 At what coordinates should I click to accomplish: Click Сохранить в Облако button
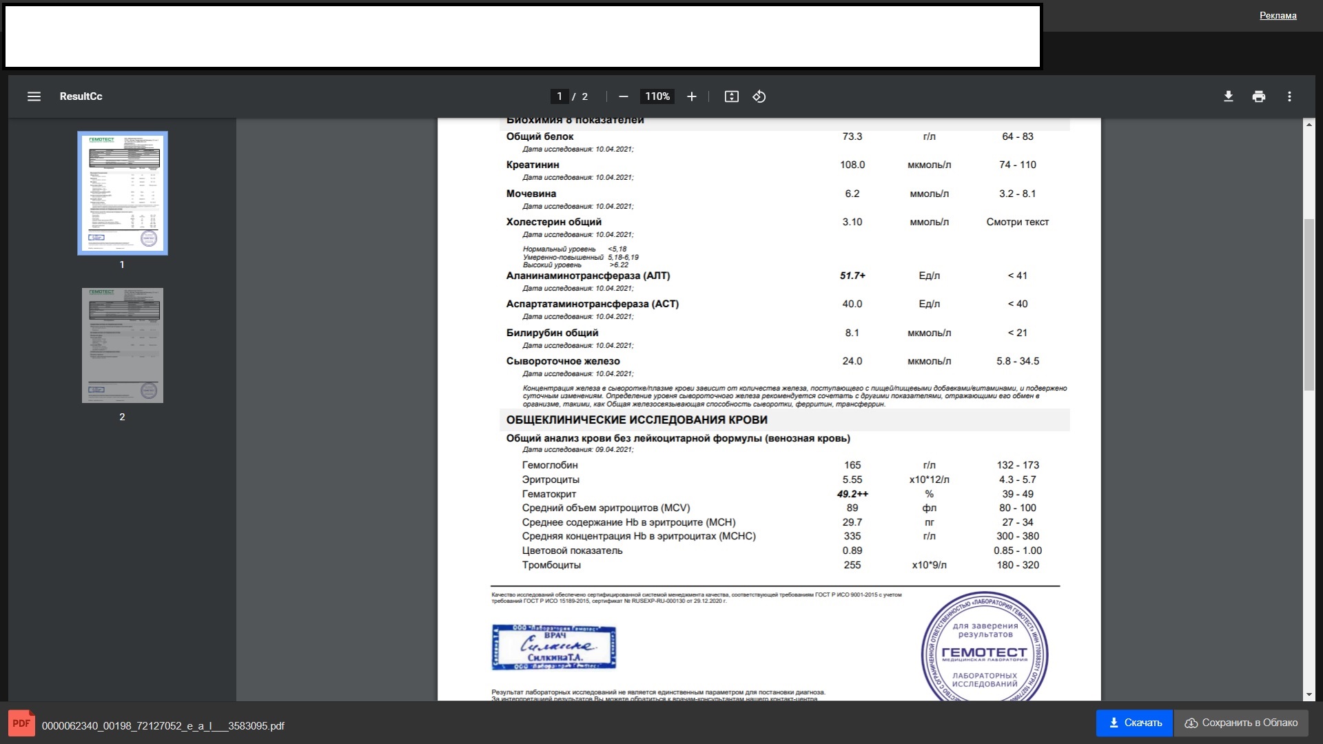(x=1249, y=723)
